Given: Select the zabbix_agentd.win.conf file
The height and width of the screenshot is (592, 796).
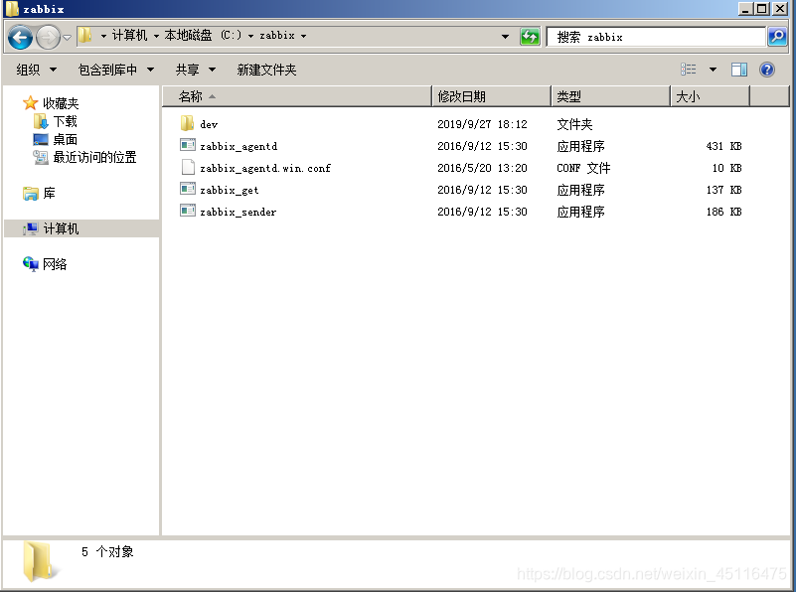Looking at the screenshot, I should point(265,168).
